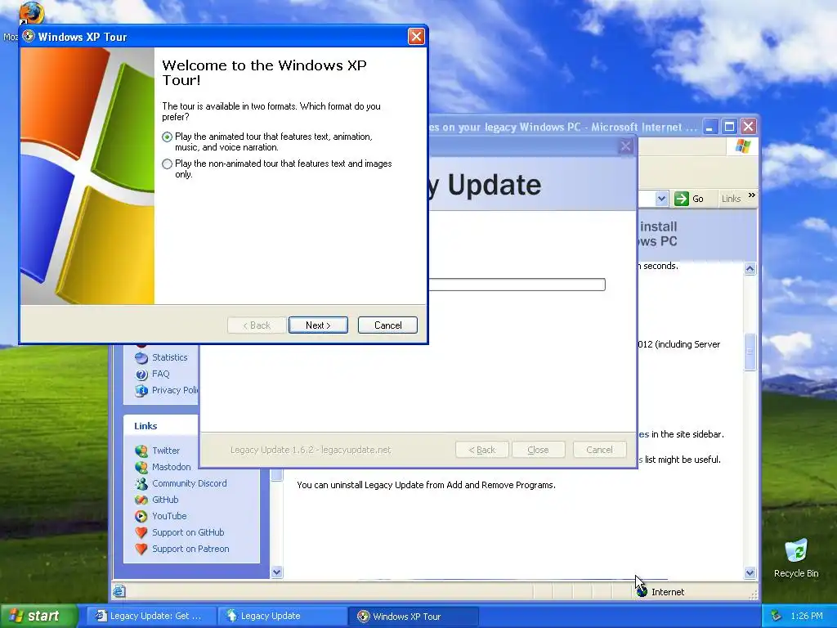
Task: Click the Internet zone globe icon
Action: tap(642, 592)
